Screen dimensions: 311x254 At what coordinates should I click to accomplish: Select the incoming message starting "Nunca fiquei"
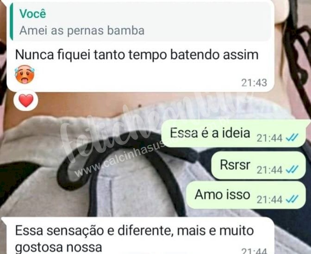(x=140, y=46)
